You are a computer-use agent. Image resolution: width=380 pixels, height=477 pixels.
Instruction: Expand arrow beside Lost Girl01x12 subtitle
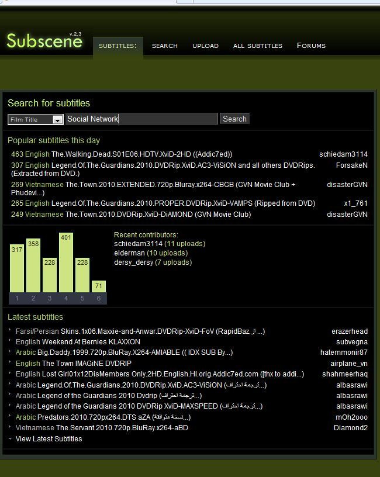(10, 373)
